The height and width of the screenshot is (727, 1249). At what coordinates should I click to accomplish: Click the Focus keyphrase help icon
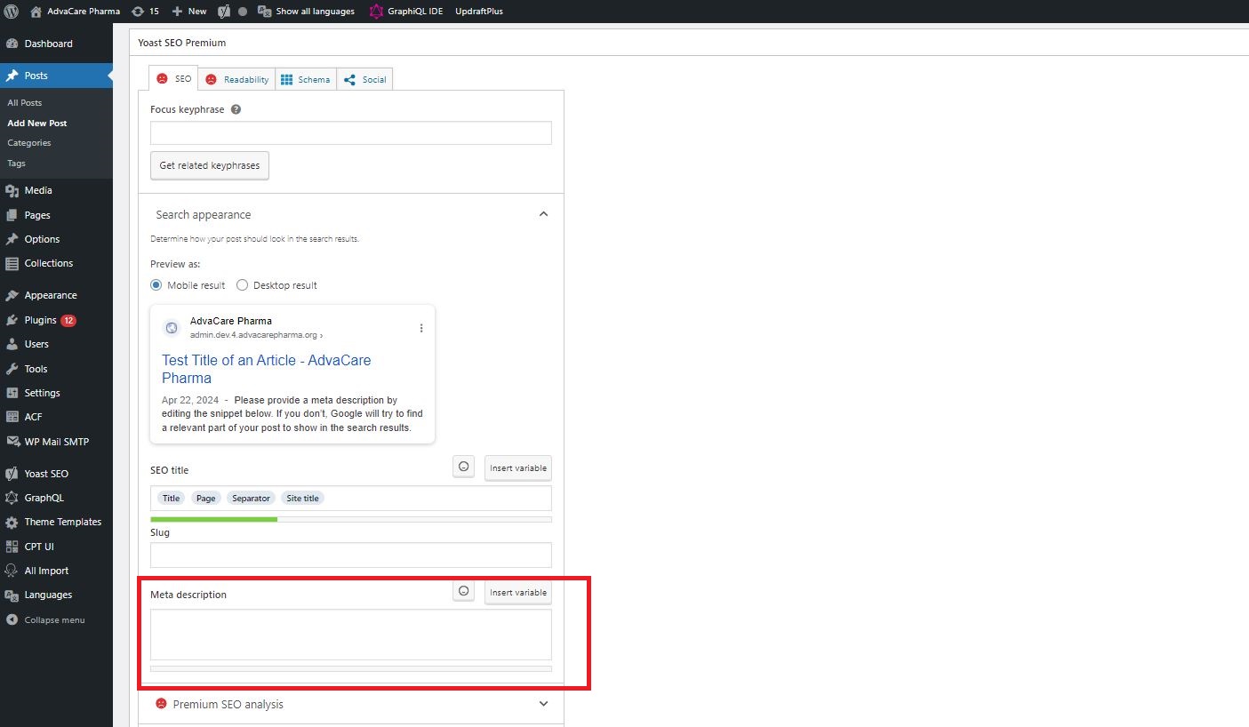(236, 109)
